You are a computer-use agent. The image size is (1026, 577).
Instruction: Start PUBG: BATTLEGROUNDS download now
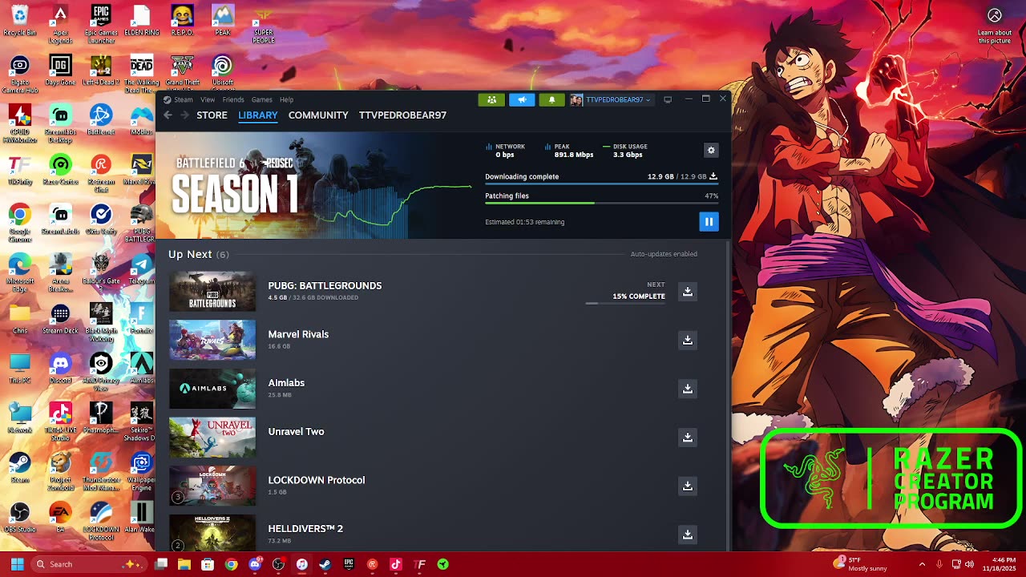(687, 292)
